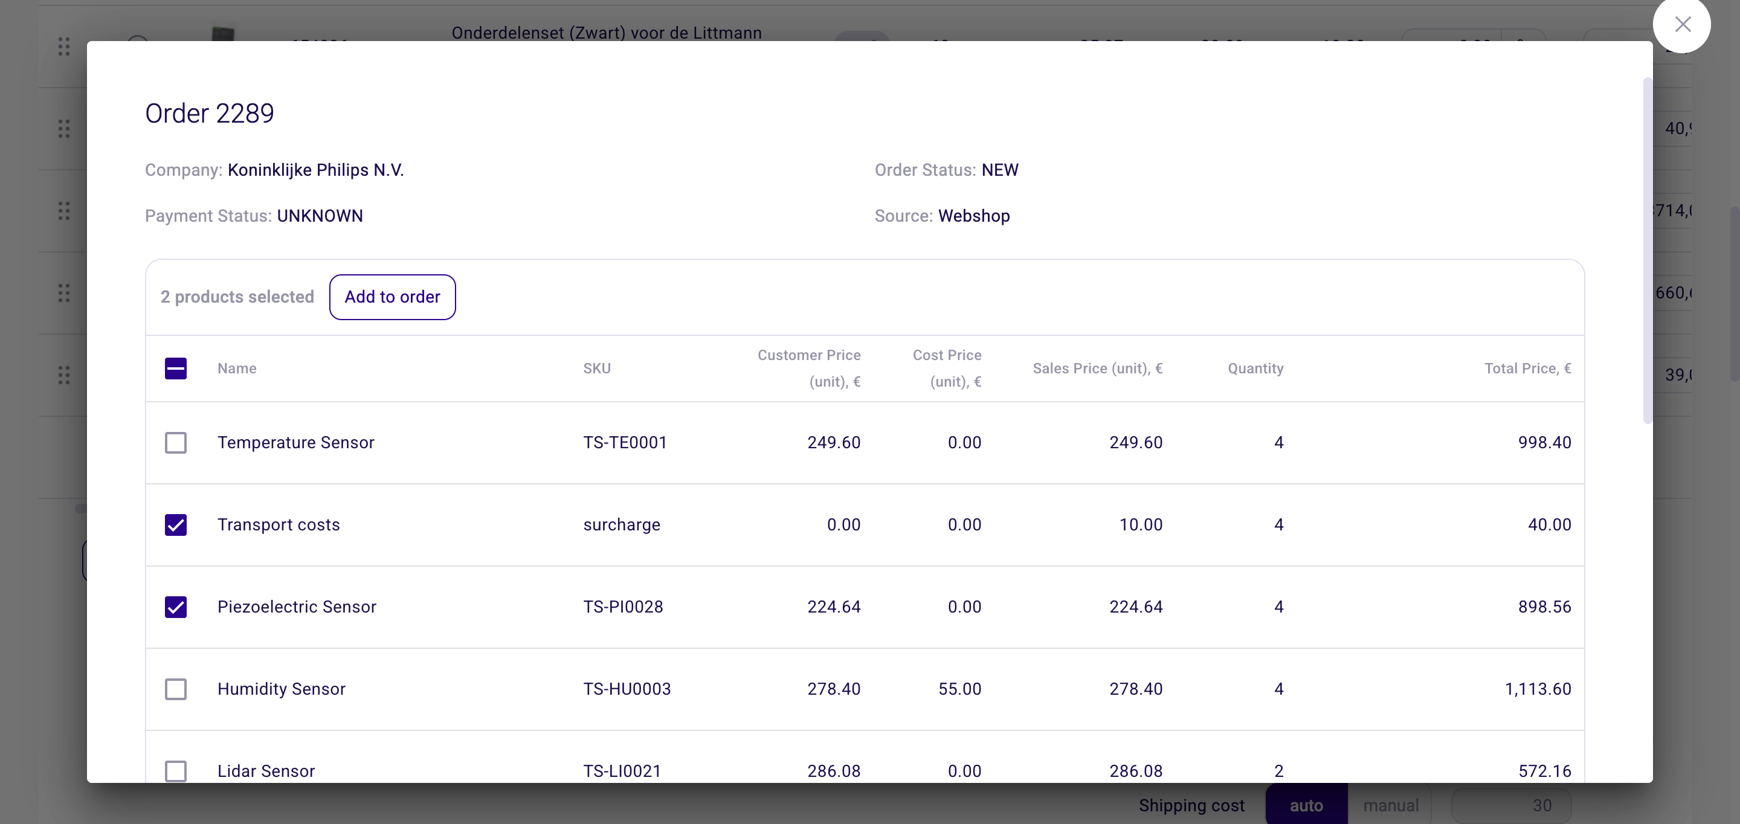Click the drag handle icon on the topmost background row

[65, 47]
